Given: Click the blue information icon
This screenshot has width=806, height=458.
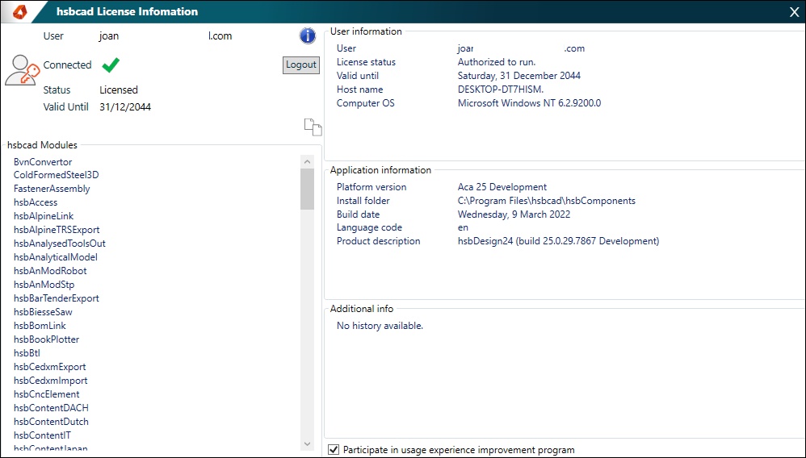Looking at the screenshot, I should coord(308,36).
